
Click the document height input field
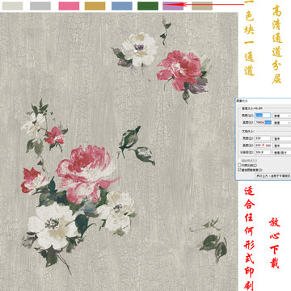(x=263, y=145)
